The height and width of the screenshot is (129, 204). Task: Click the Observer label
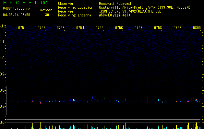coord(66,4)
